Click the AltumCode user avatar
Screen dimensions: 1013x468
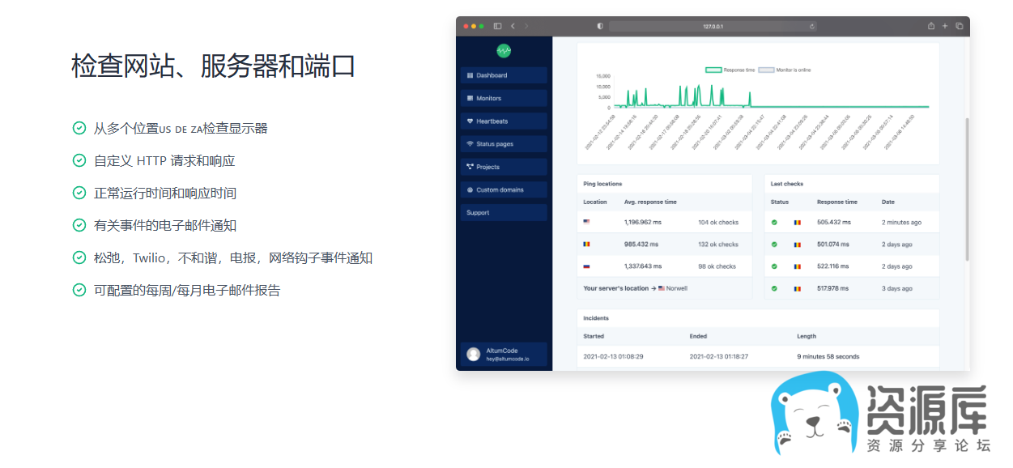click(x=473, y=354)
